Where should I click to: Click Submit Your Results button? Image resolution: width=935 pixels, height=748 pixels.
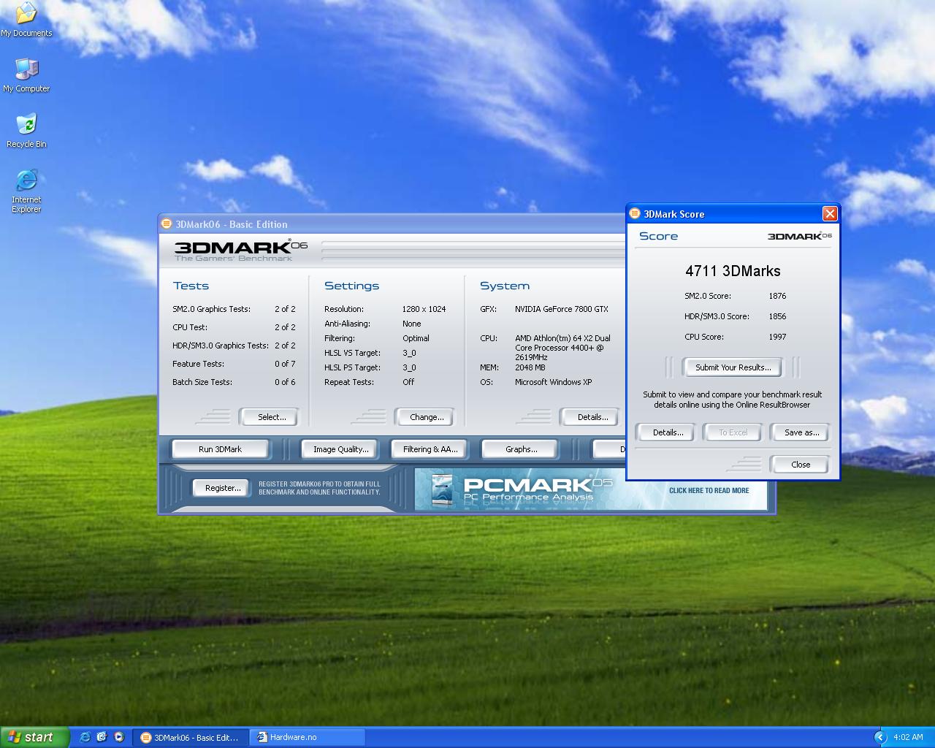click(x=733, y=367)
